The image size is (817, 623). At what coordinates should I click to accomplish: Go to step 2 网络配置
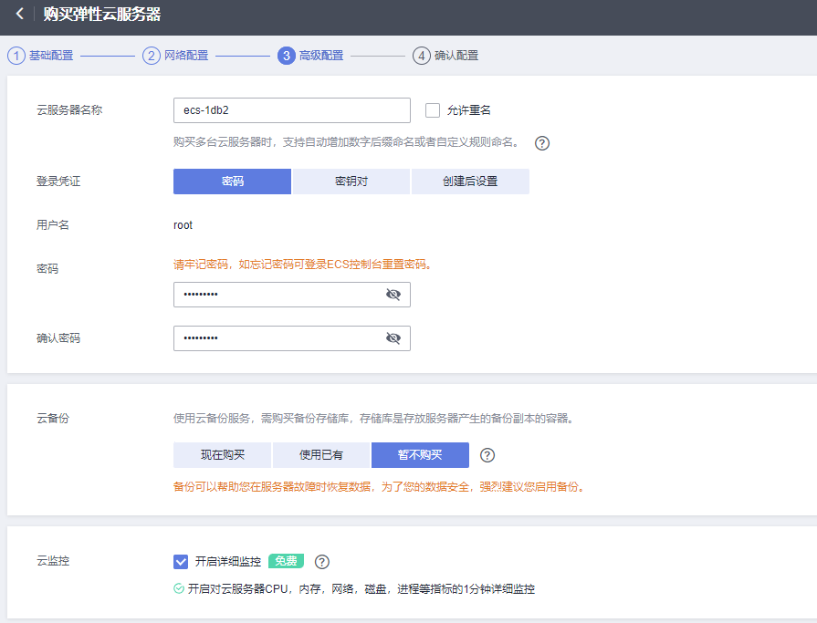tap(175, 56)
